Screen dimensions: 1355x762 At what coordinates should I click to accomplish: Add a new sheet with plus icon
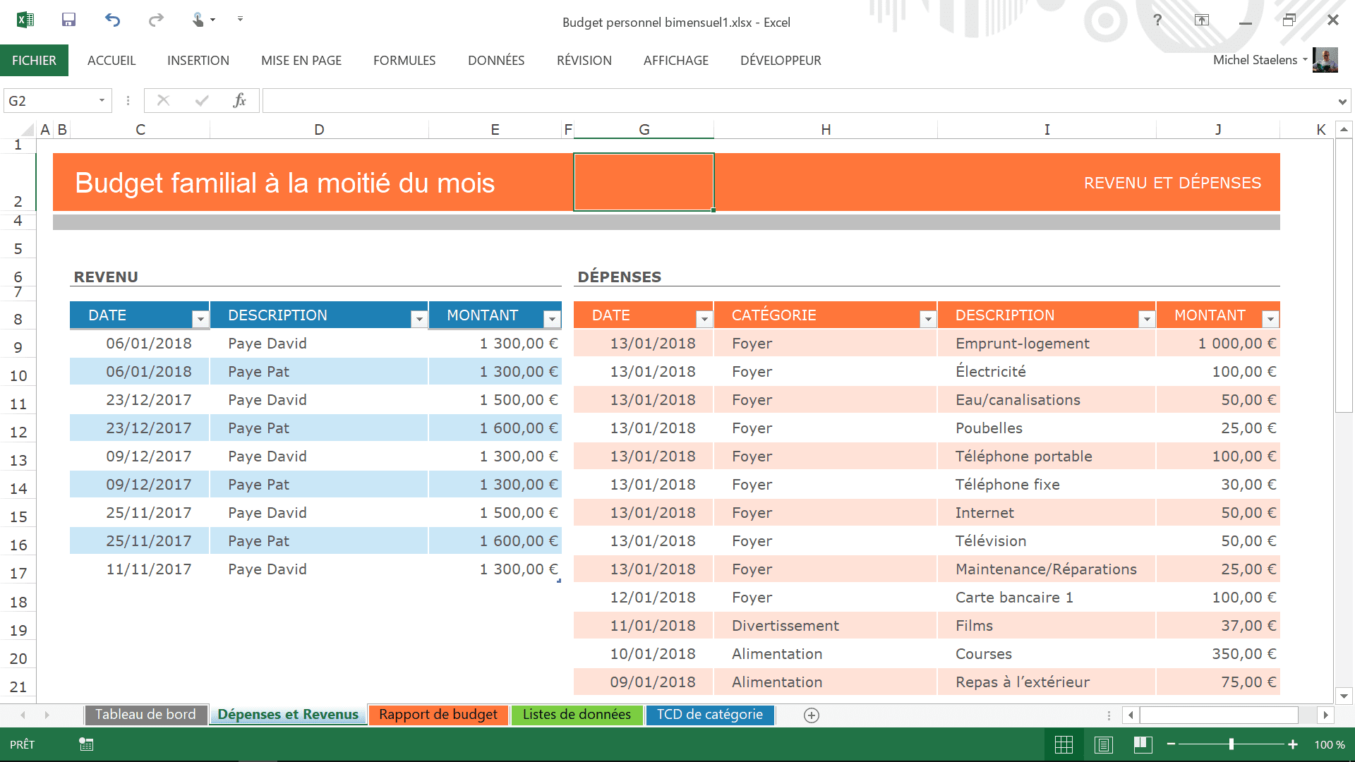click(x=812, y=715)
